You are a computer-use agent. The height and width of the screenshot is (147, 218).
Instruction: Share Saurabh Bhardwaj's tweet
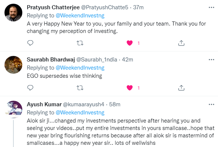181,88
